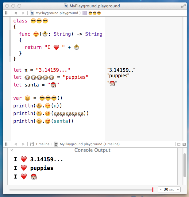
Task: Click MyPlayground.playground window title text
Action: (x=95, y=6)
